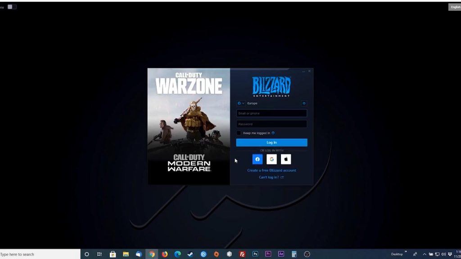Image resolution: width=461 pixels, height=259 pixels.
Task: Open Steam from the taskbar
Action: (190, 255)
